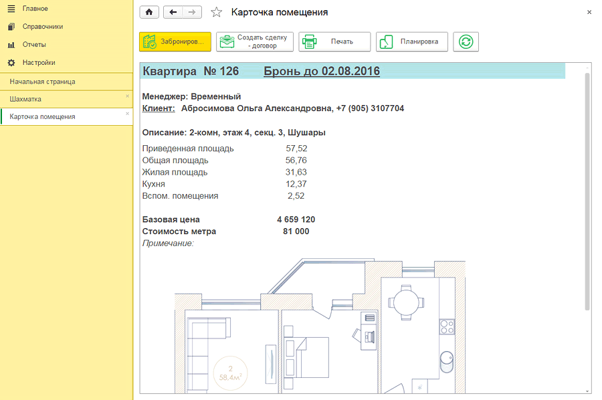Image resolution: width=602 pixels, height=400 pixels.
Task: Select the printer icon on Печать button
Action: [x=309, y=41]
